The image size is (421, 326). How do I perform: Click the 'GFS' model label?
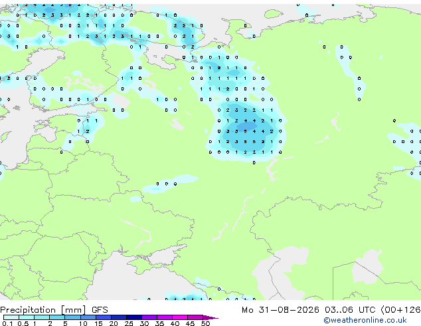[100, 310]
